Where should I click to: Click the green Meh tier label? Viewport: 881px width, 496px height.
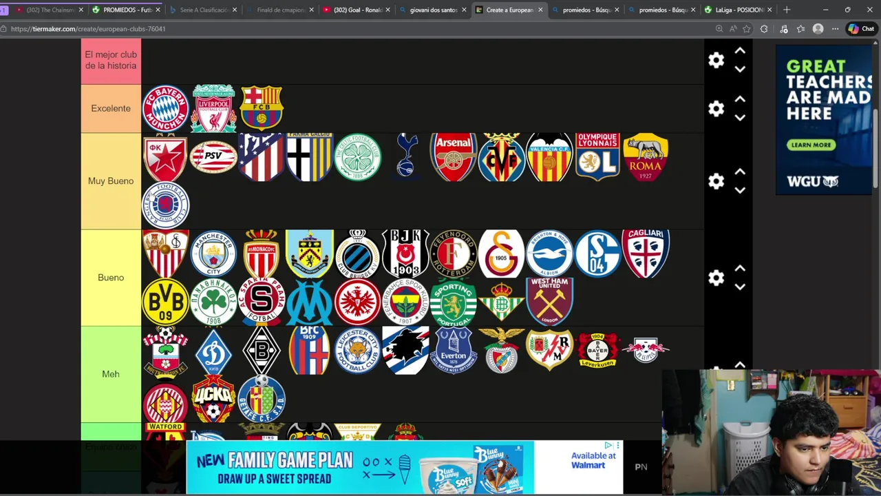(111, 374)
